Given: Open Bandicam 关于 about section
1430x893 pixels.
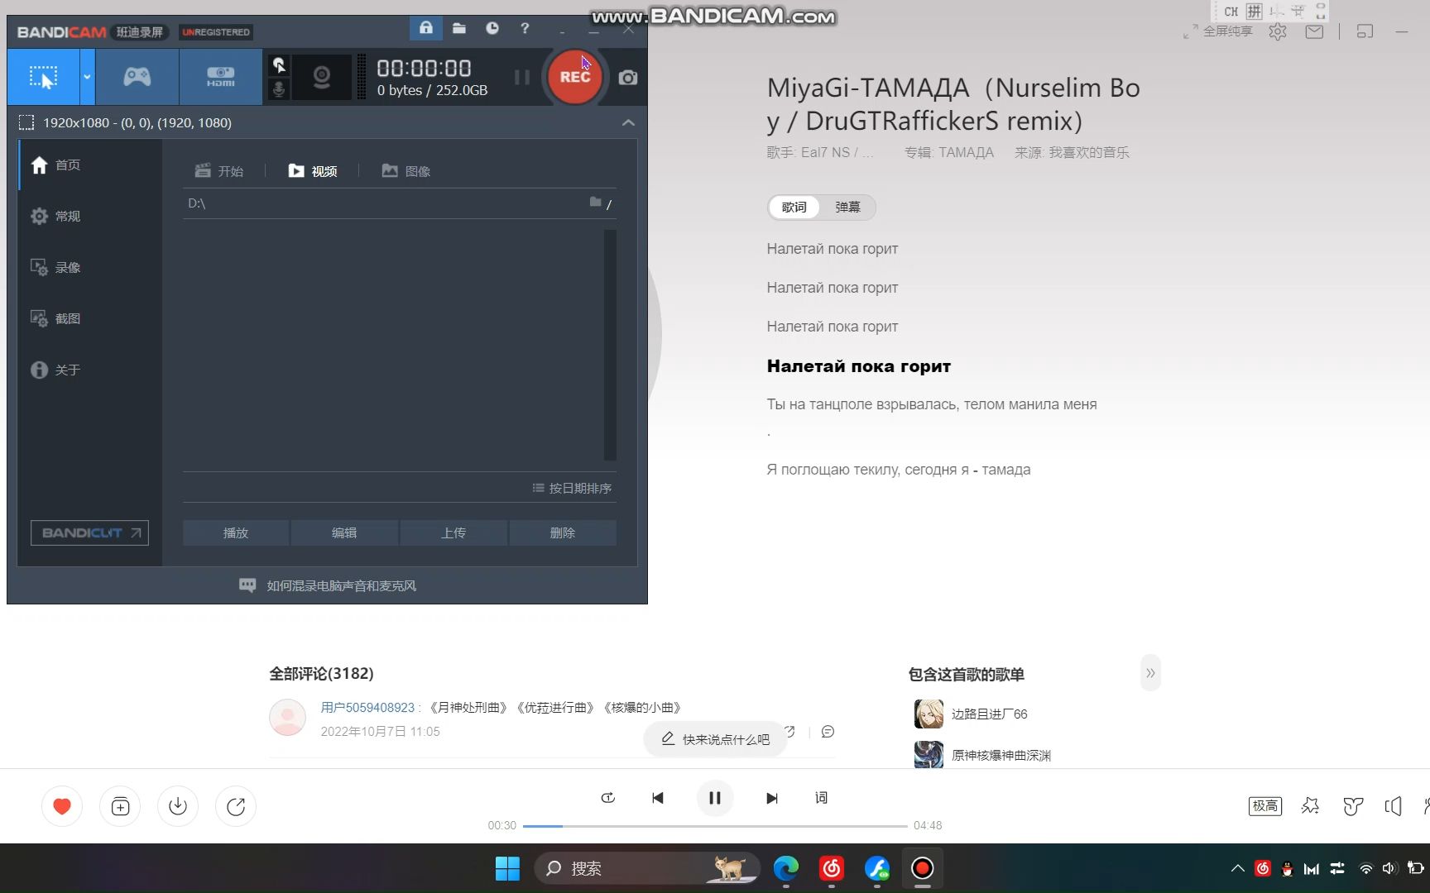Looking at the screenshot, I should point(89,370).
